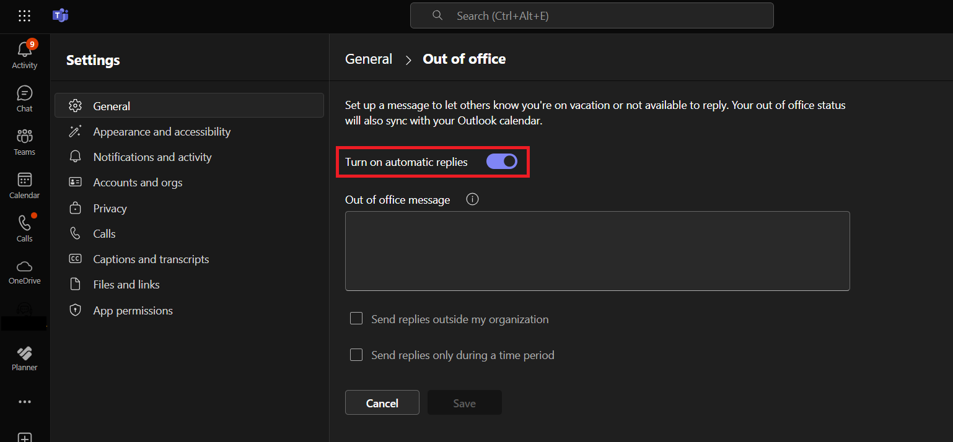953x442 pixels.
Task: Click into the Search box
Action: pyautogui.click(x=592, y=15)
